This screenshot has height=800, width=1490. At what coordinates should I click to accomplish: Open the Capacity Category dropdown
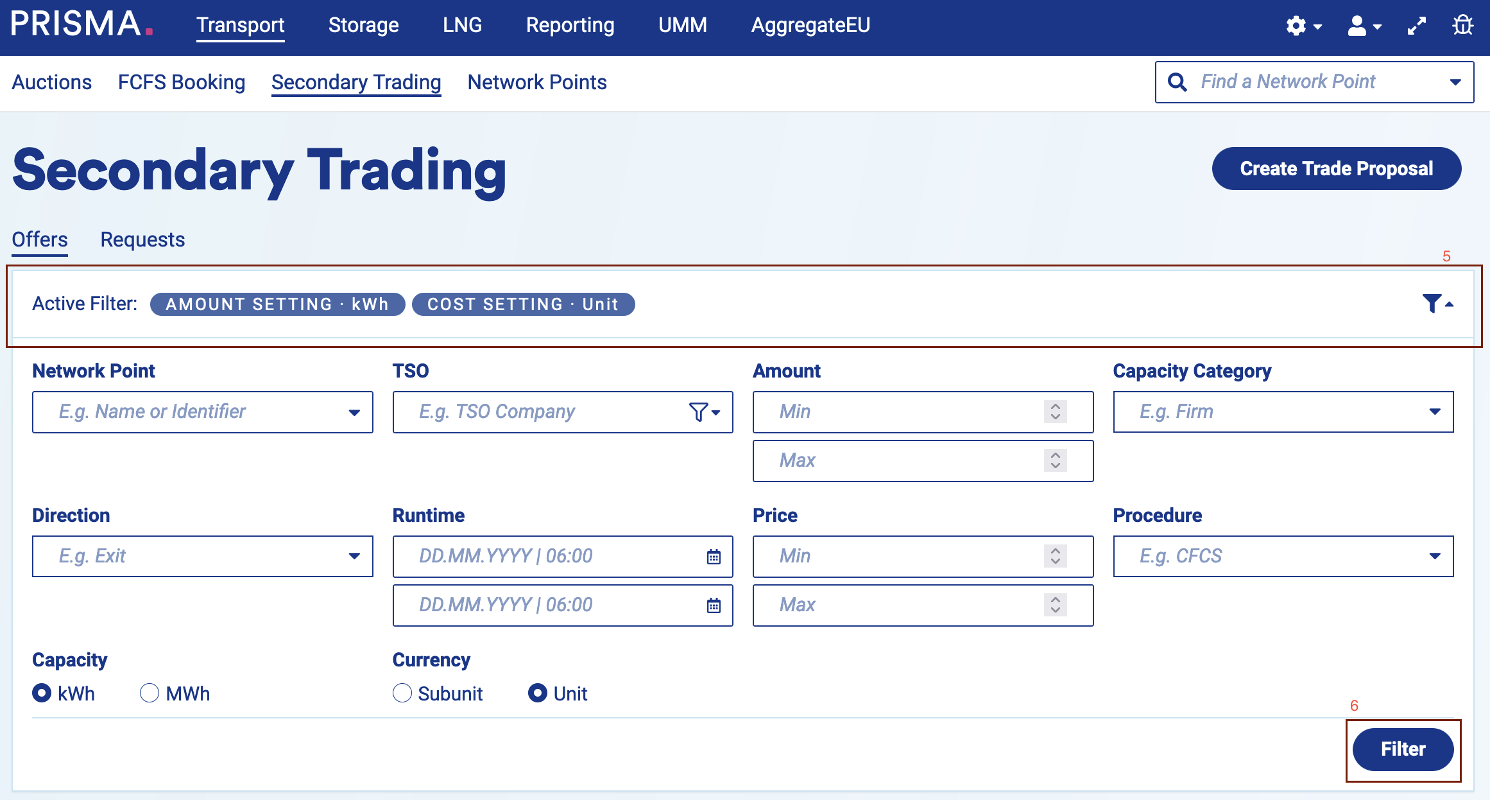point(1435,412)
